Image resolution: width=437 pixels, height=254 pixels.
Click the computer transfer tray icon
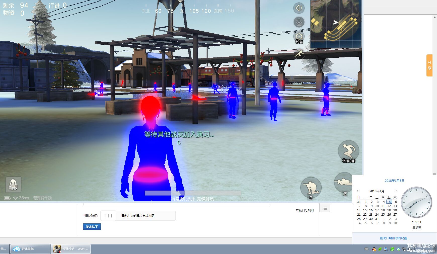[x=386, y=249]
